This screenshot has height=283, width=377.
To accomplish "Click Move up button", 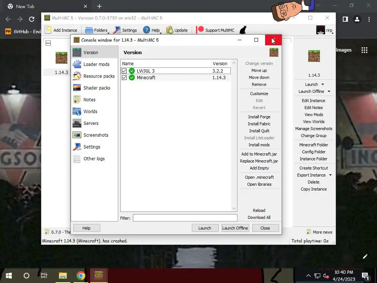I will pos(259,70).
